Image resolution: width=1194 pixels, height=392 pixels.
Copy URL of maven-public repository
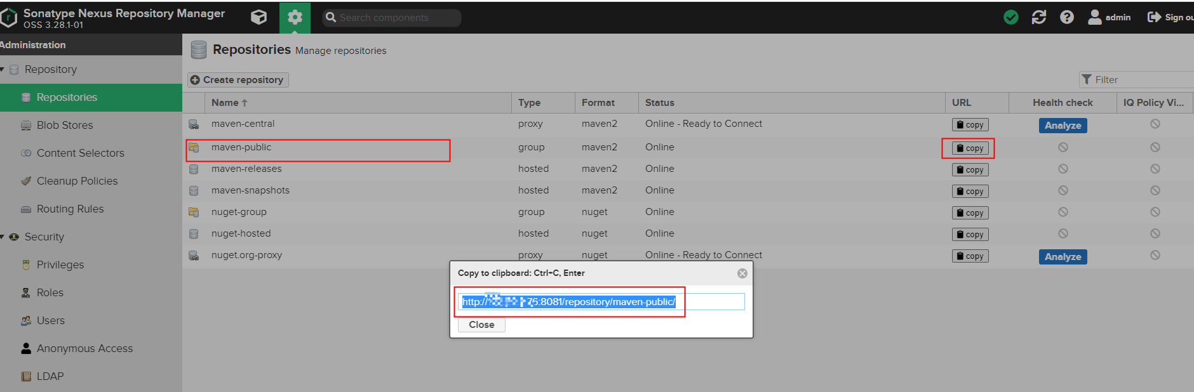(969, 148)
